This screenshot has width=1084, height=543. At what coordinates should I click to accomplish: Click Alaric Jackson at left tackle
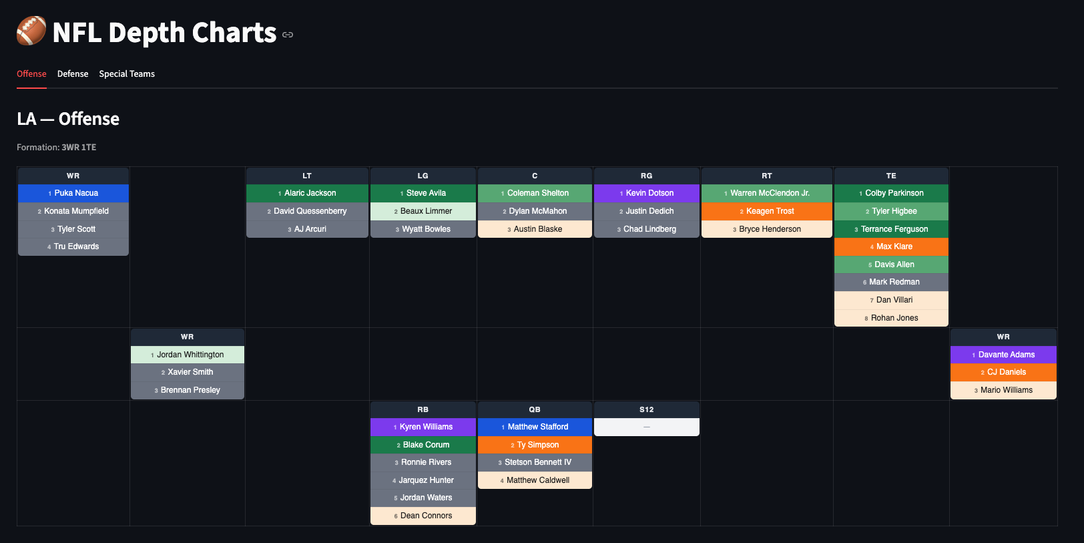[307, 193]
